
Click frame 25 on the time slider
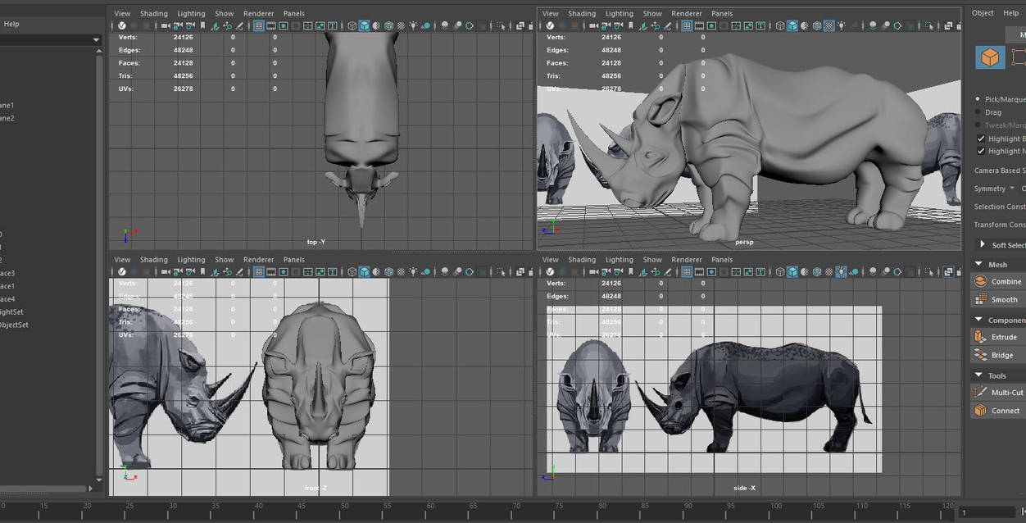pyautogui.click(x=129, y=506)
